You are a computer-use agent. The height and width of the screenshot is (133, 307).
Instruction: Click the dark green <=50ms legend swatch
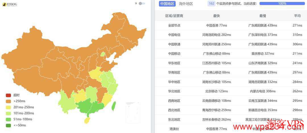(8, 125)
